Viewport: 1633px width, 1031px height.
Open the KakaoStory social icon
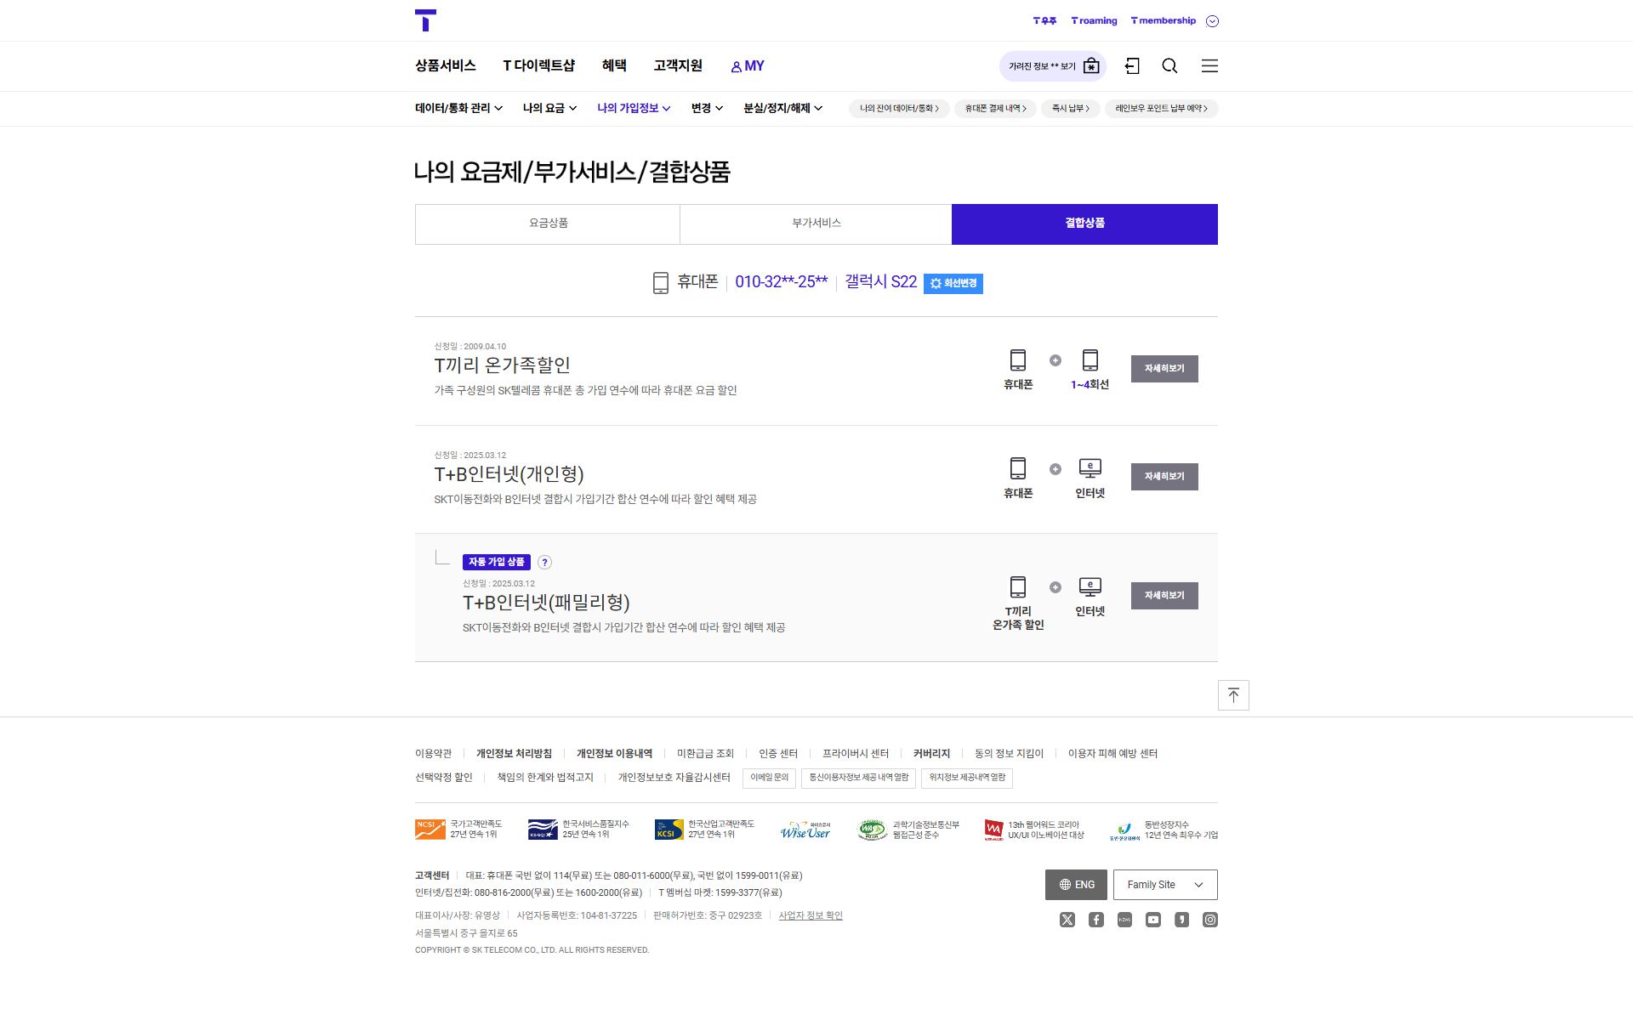[1182, 920]
